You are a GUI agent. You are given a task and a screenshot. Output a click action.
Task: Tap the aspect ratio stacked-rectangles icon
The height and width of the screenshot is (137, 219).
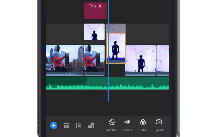click(x=91, y=125)
